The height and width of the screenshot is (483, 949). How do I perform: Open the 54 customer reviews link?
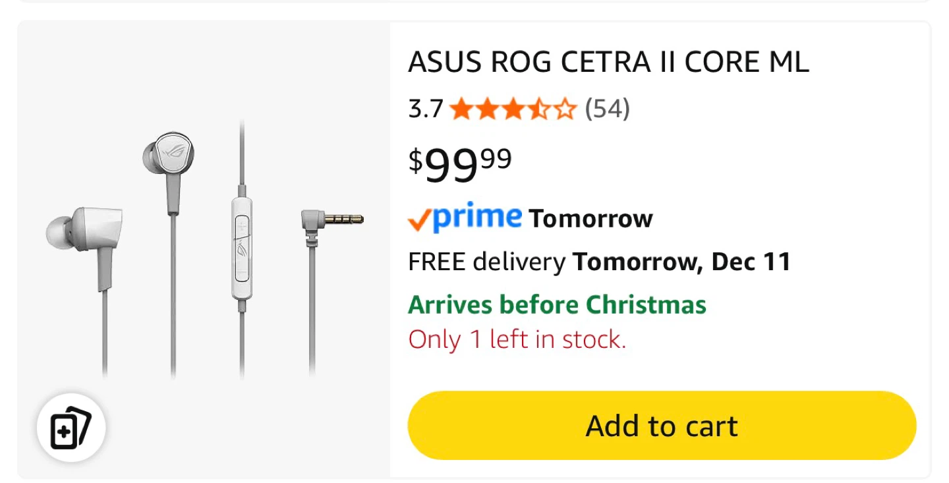click(x=607, y=109)
